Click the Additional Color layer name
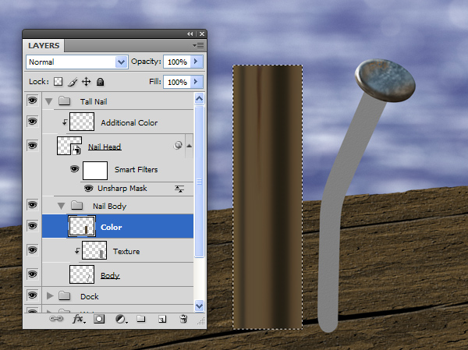The image size is (468, 350). click(129, 122)
